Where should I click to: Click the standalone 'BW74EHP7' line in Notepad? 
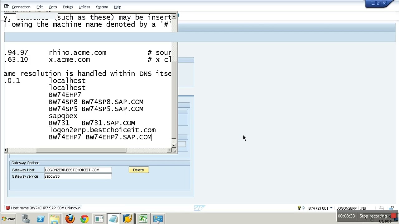(x=65, y=95)
